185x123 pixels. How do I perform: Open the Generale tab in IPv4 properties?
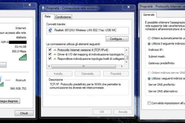149,15
